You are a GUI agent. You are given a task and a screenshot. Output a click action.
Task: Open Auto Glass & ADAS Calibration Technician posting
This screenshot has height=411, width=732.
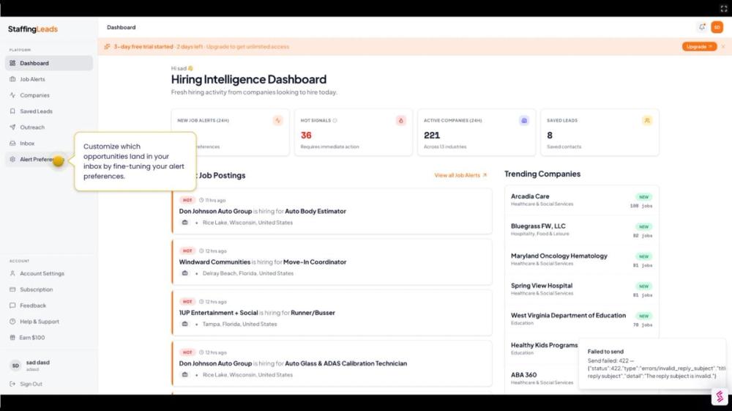click(x=332, y=363)
